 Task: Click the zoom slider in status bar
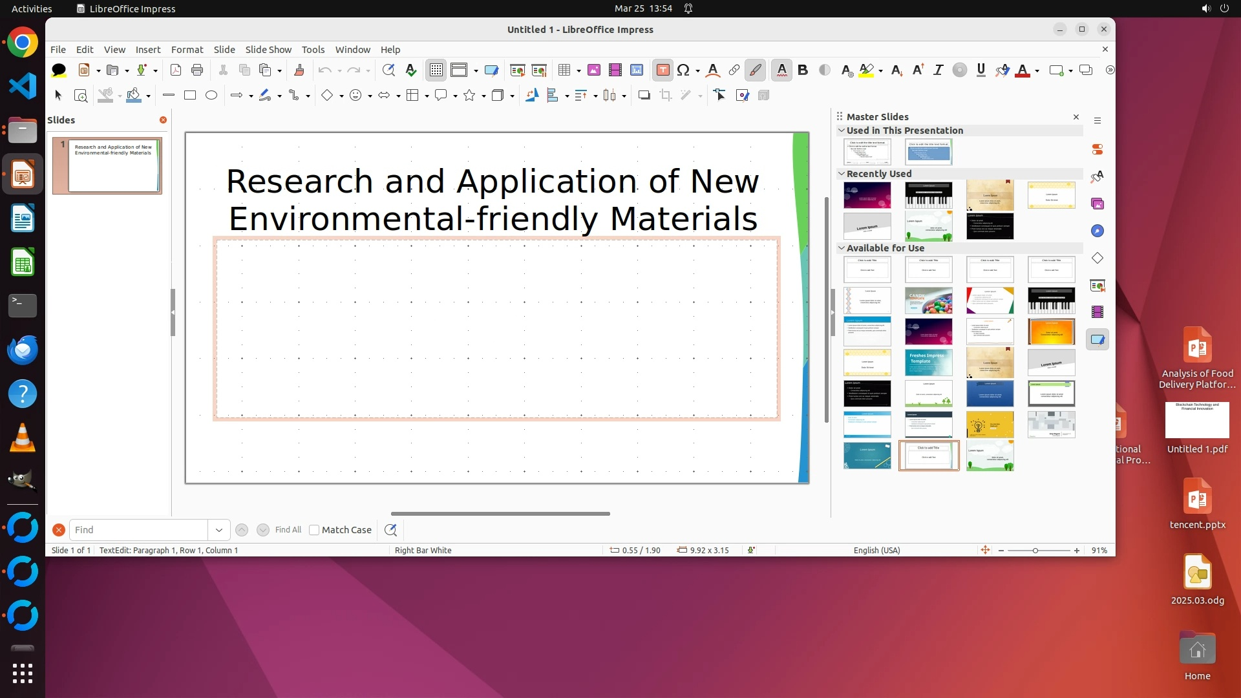coord(1035,551)
